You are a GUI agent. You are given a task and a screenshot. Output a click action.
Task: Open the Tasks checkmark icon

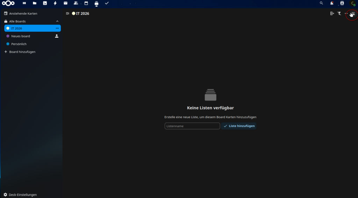click(x=107, y=3)
